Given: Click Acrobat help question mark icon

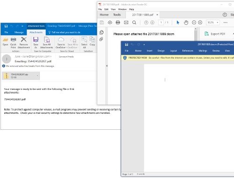Looking at the screenshot, I should [x=225, y=15].
